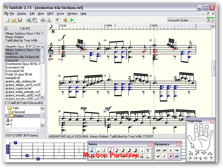Select the Classical folder in tree
The image size is (223, 168).
[17, 112]
